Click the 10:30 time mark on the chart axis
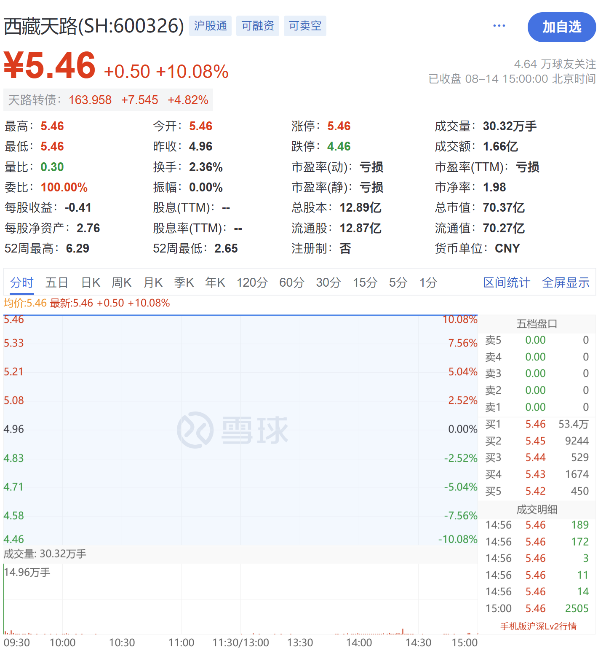 click(x=122, y=642)
